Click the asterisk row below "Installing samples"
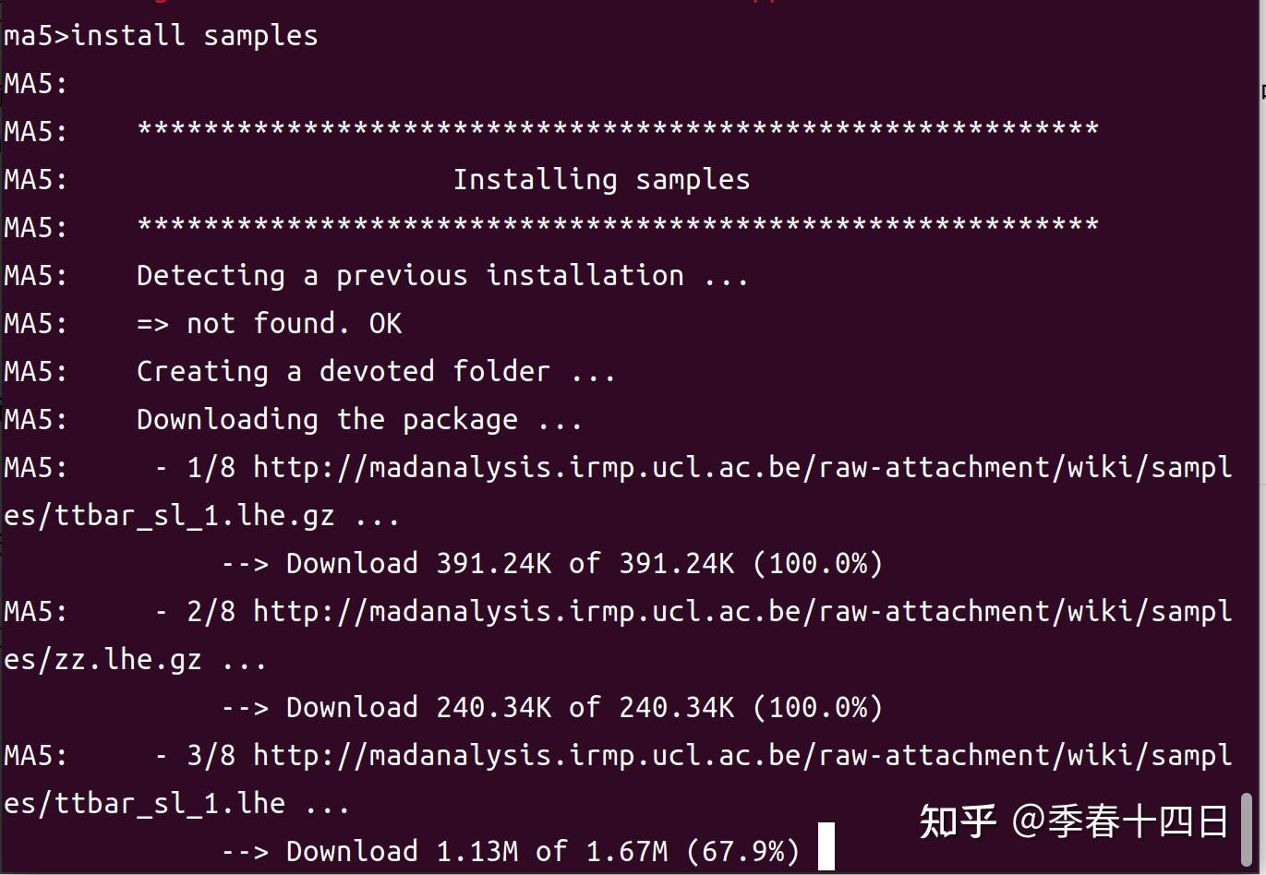Screen dimensions: 1266x875 (x=617, y=226)
